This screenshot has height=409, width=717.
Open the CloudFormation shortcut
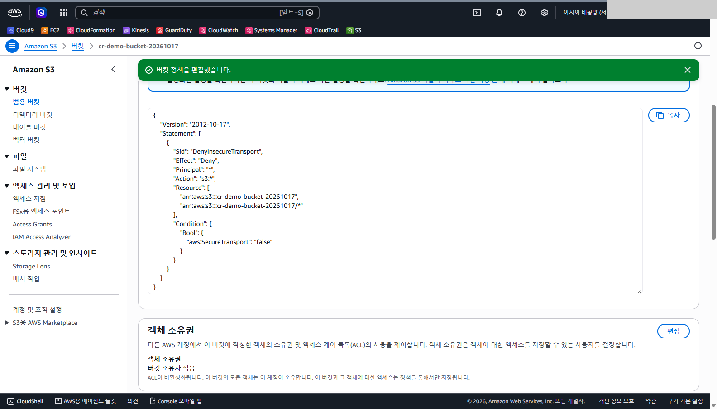click(91, 30)
